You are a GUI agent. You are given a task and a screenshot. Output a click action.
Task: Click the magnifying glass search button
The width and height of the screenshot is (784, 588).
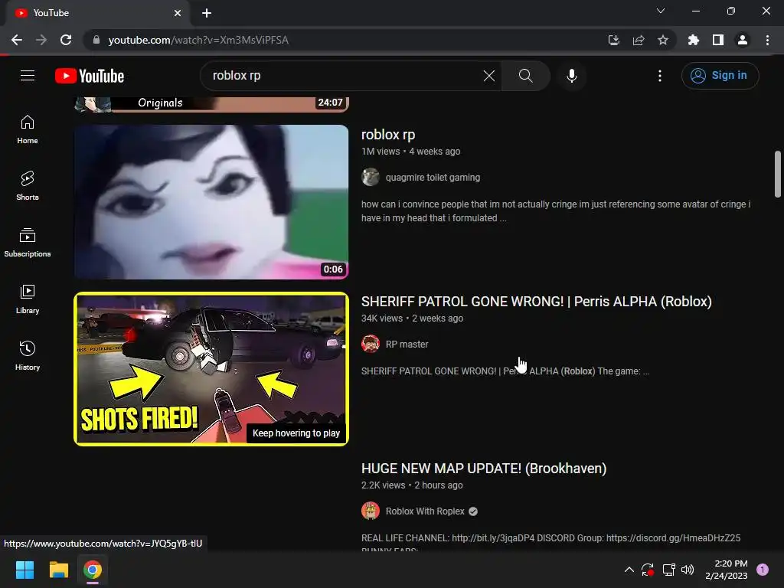525,76
